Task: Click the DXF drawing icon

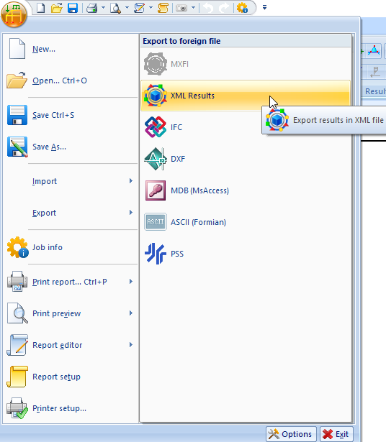Action: click(155, 159)
